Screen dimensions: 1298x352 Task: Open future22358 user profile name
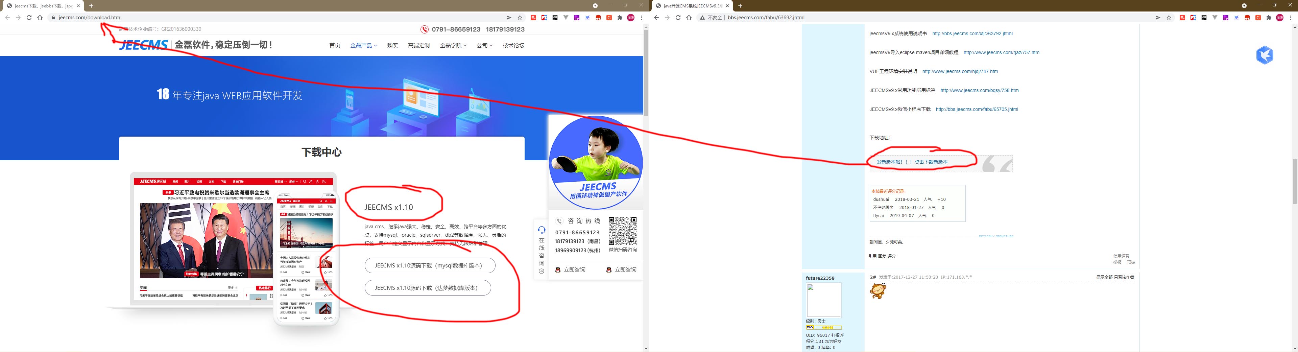(x=820, y=278)
